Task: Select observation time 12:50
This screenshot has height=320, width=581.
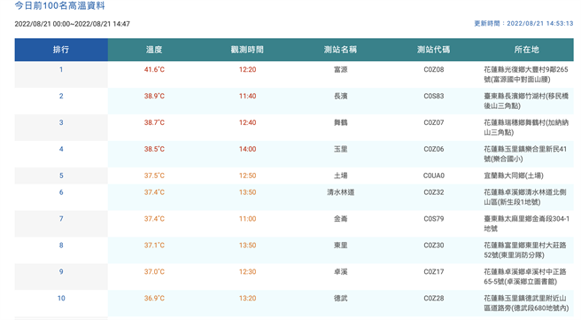Action: point(247,176)
